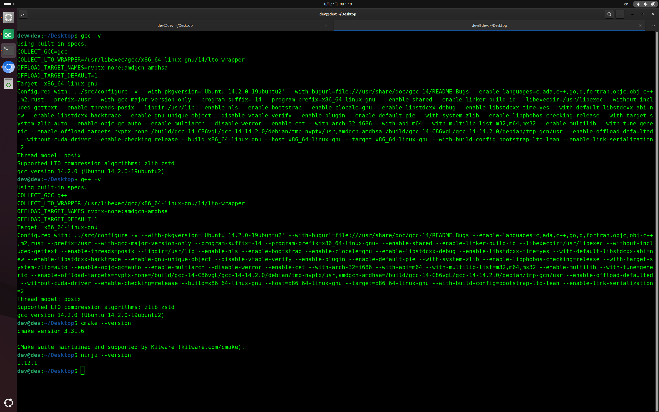Click the Wi-Fi status icon
The width and height of the screenshot is (659, 412).
(638, 4)
